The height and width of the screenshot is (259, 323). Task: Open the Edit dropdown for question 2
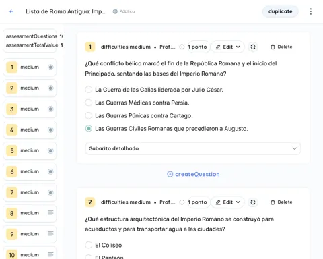227,202
